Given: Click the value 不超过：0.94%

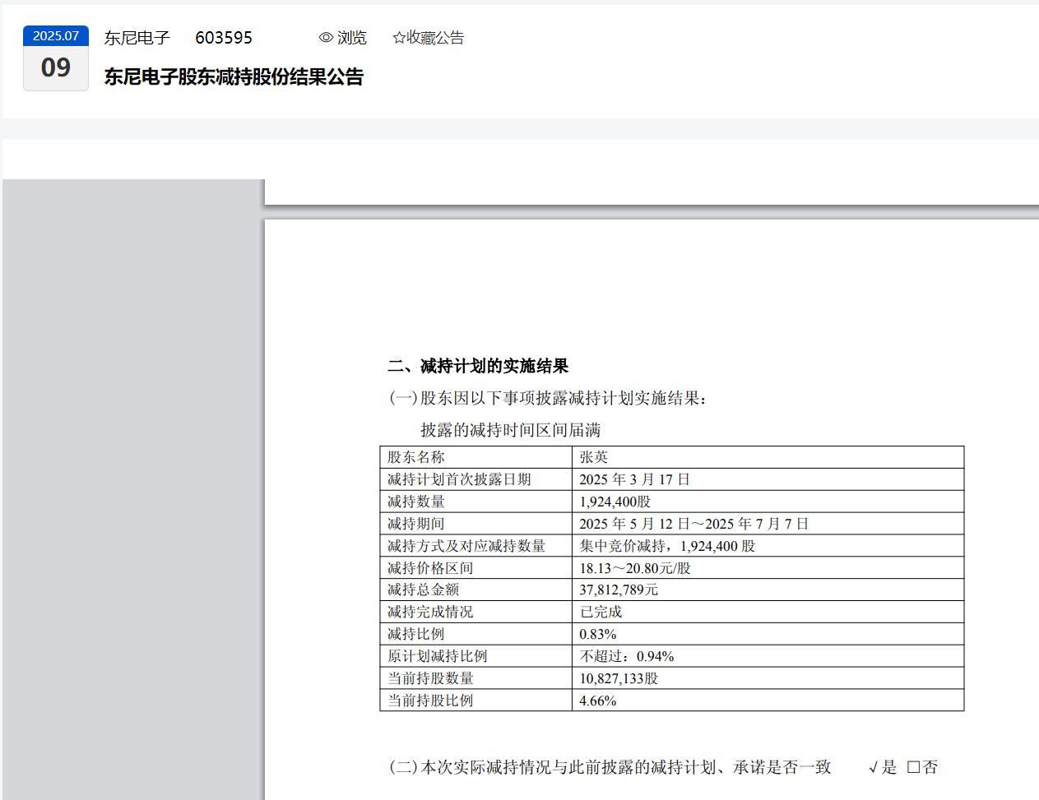Looking at the screenshot, I should 627,656.
